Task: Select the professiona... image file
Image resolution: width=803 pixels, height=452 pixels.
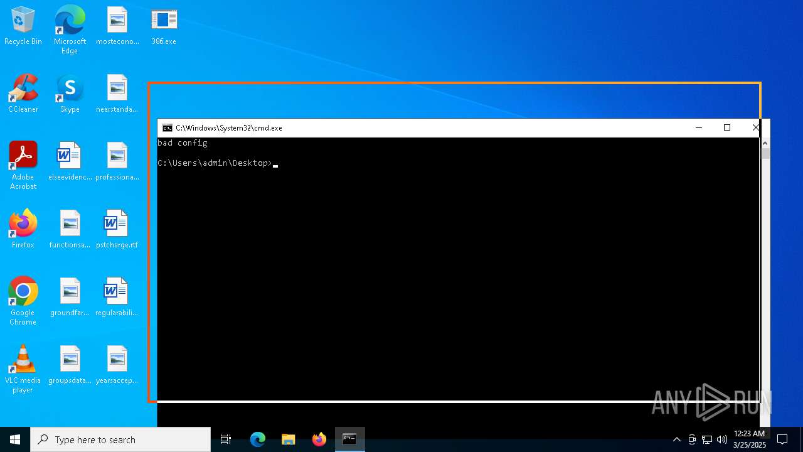Action: 117,162
